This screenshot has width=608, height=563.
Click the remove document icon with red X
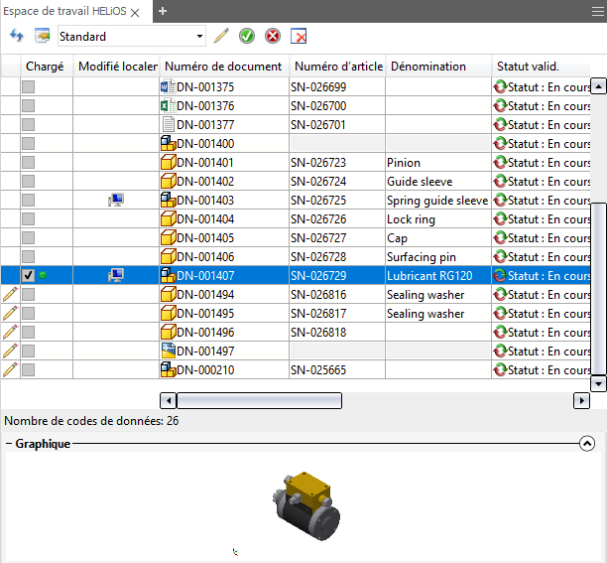pos(299,36)
